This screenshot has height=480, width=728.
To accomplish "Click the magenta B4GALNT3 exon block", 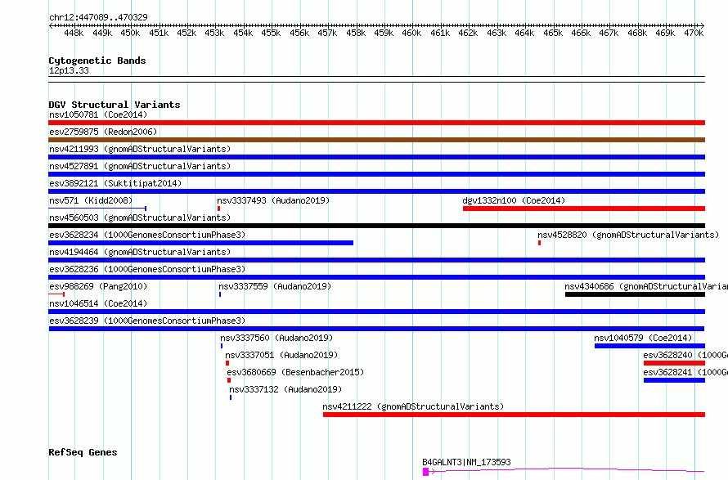I will (x=425, y=472).
